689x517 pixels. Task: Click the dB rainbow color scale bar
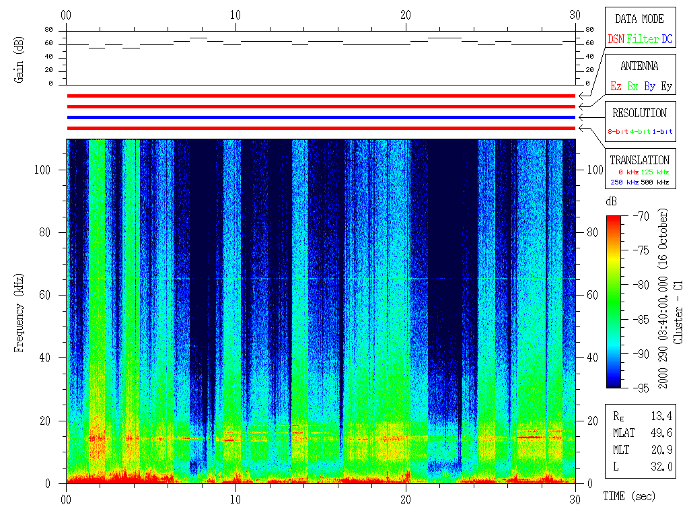(614, 302)
